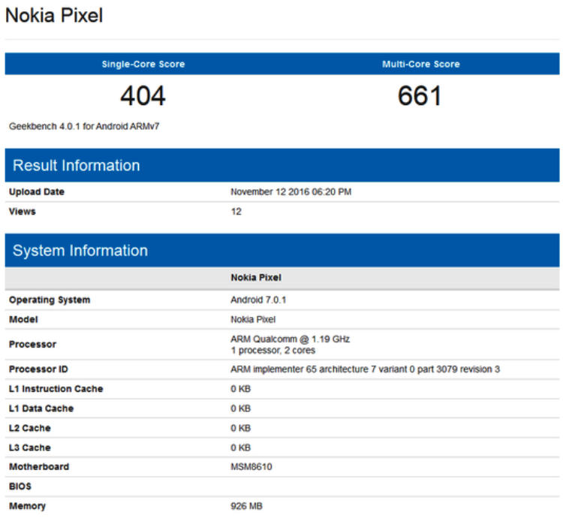Screen dimensions: 563x527
Task: Click the Processor ID value text
Action: pyautogui.click(x=365, y=369)
